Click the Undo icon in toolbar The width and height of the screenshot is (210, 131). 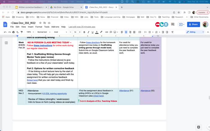coord(5,32)
